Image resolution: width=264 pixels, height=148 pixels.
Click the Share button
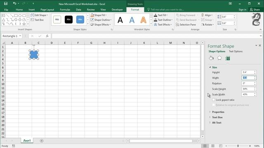click(255, 9)
